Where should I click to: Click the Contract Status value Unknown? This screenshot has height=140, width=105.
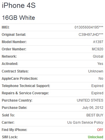point(95,71)
